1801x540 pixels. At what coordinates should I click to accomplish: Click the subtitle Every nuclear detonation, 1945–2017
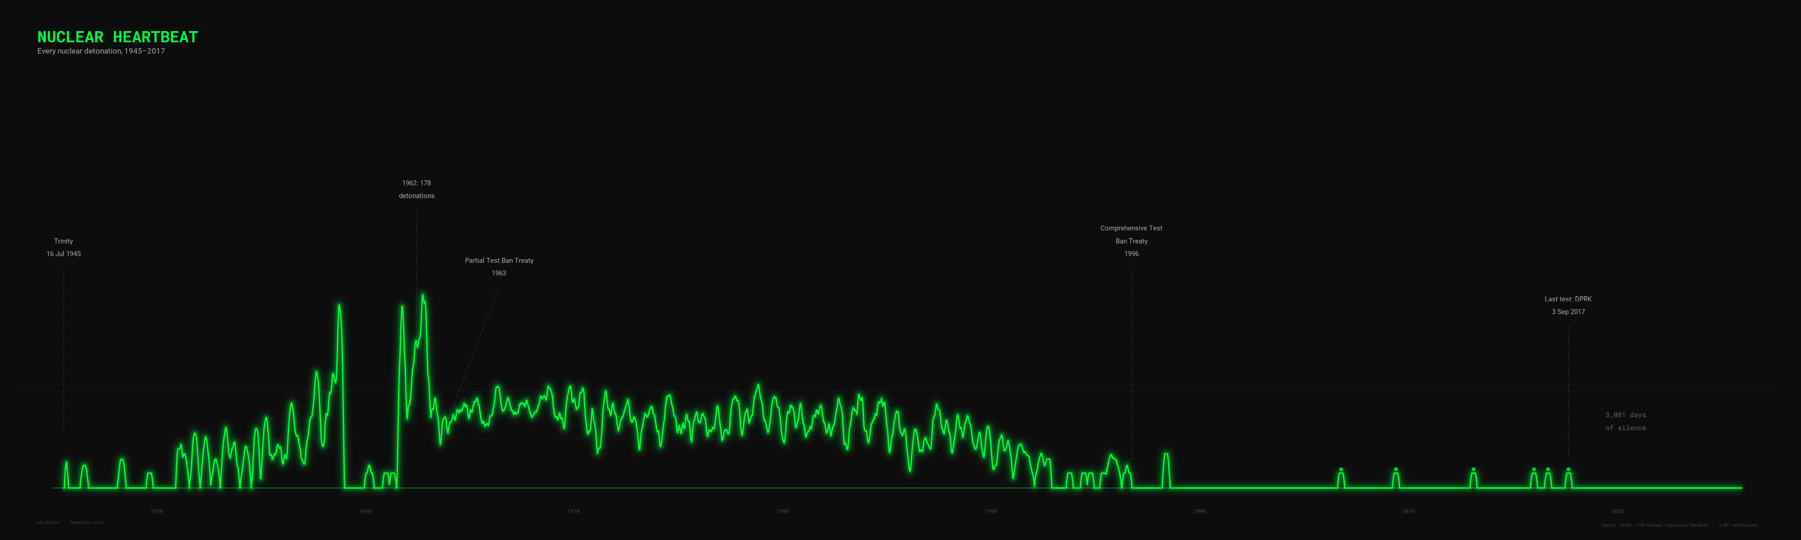point(101,51)
